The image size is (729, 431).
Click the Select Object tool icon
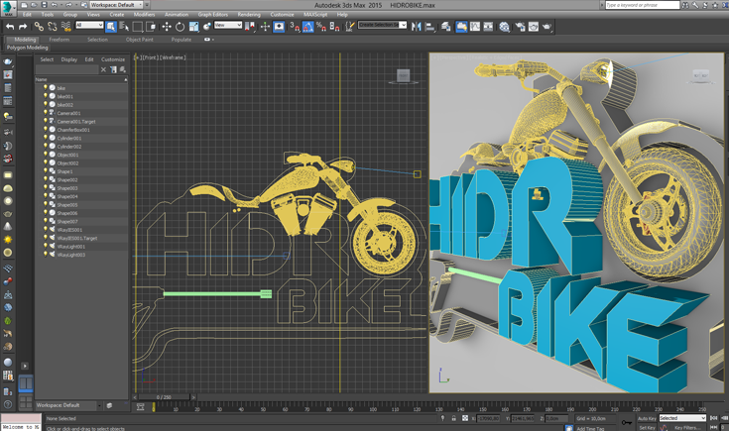pyautogui.click(x=111, y=27)
